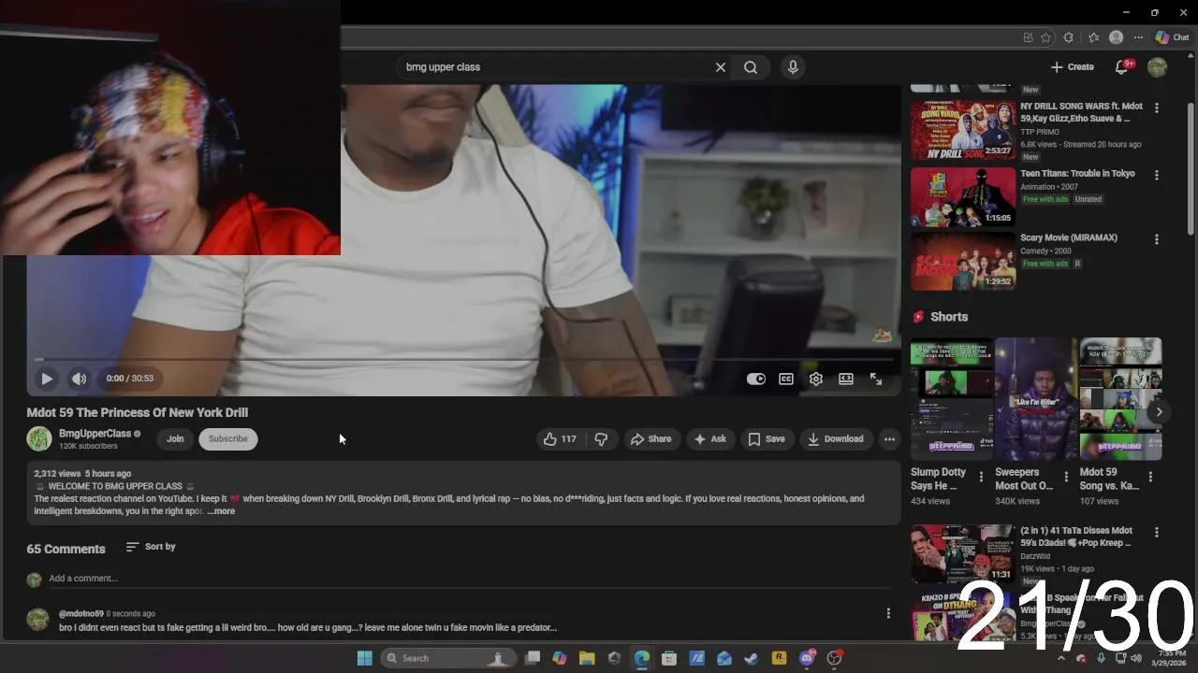Open Rockstar Games Launcher from taskbar
Viewport: 1198px width, 673px height.
coord(779,658)
